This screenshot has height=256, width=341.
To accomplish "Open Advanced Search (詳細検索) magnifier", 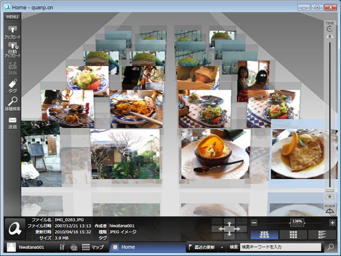I will pos(12,103).
